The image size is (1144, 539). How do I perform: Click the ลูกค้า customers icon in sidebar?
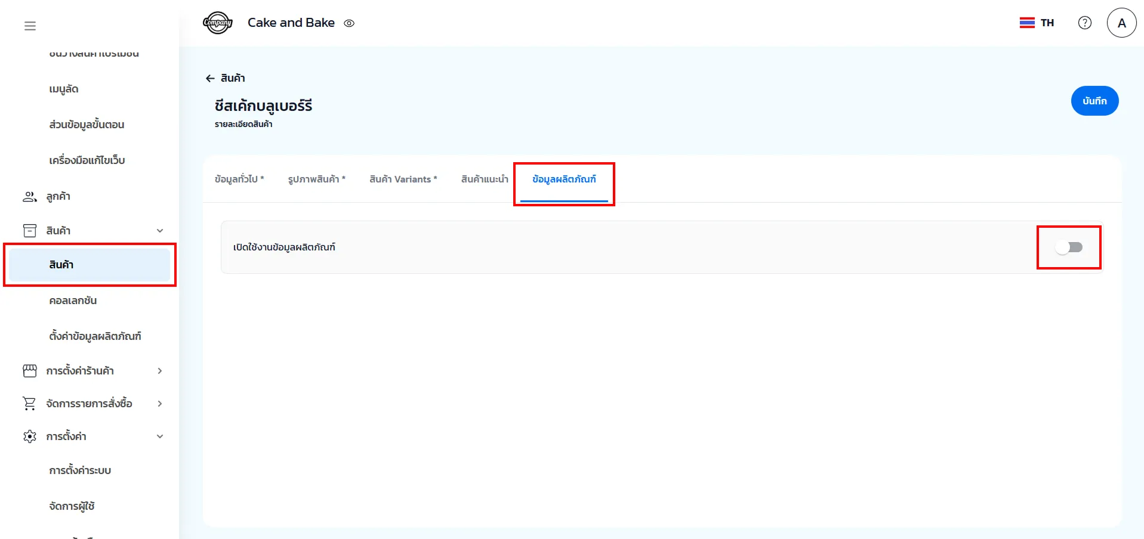(x=29, y=197)
